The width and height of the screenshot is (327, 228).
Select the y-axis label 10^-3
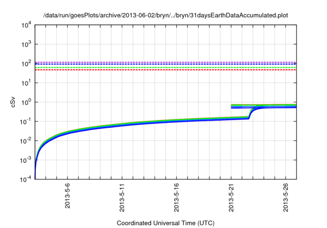26,160
